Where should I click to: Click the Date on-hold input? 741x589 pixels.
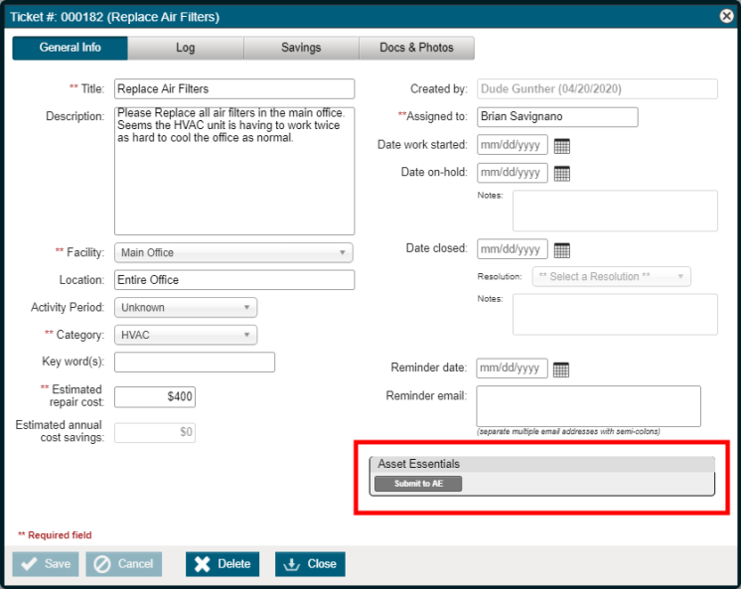[x=513, y=173]
